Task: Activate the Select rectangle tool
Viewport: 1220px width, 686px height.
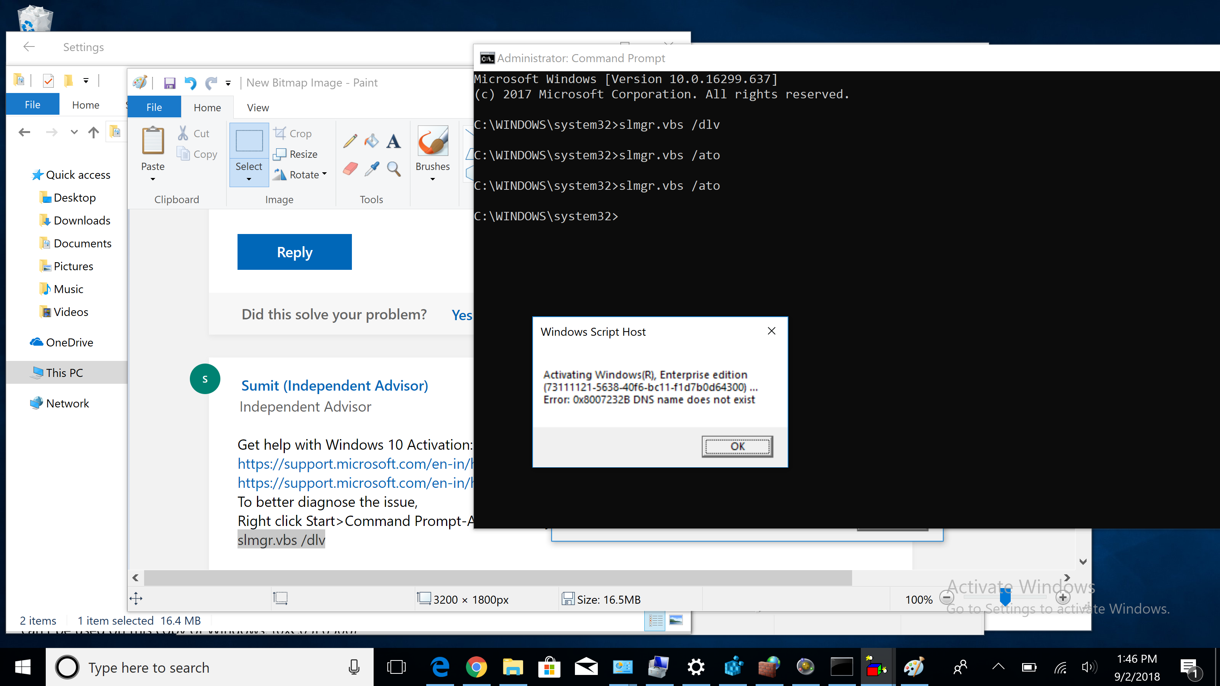Action: pyautogui.click(x=249, y=141)
